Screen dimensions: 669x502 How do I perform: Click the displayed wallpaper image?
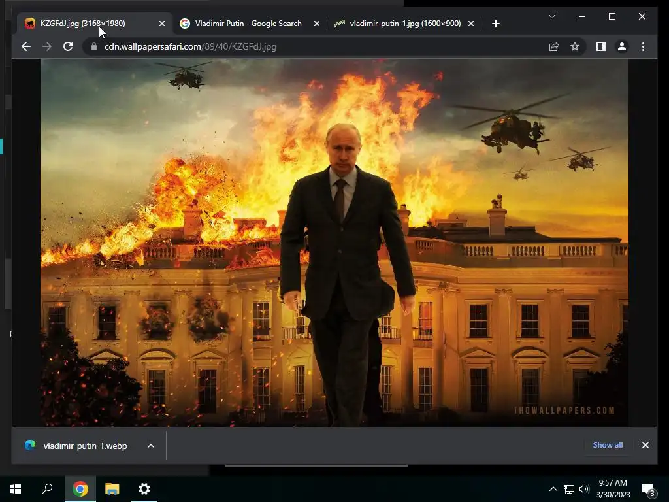[334, 243]
